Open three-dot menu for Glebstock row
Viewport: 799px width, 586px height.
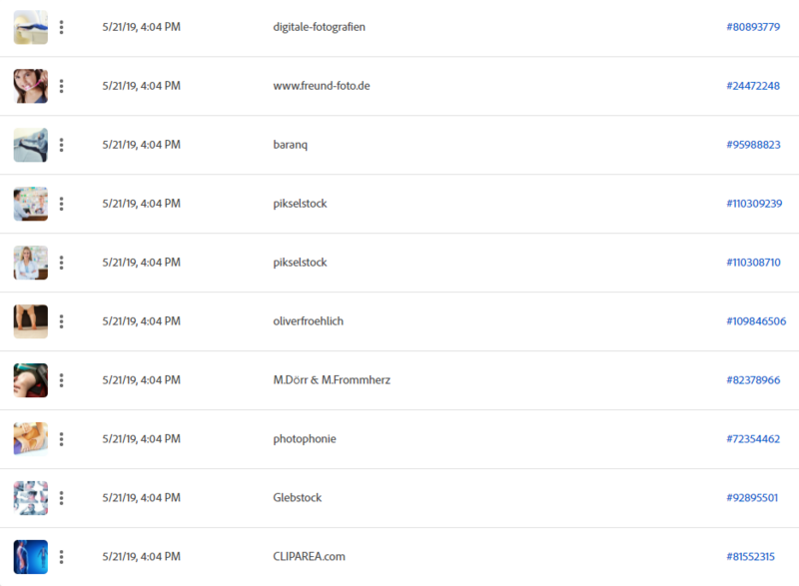tap(61, 498)
